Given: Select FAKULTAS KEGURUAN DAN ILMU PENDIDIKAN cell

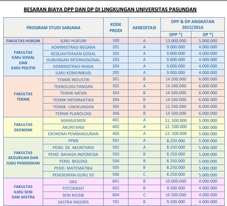Looking at the screenshot, I should [23, 158].
